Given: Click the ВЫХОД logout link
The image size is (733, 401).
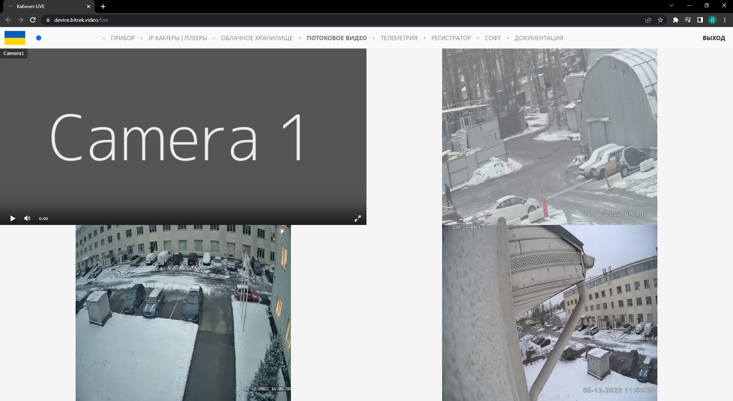Looking at the screenshot, I should tap(714, 38).
